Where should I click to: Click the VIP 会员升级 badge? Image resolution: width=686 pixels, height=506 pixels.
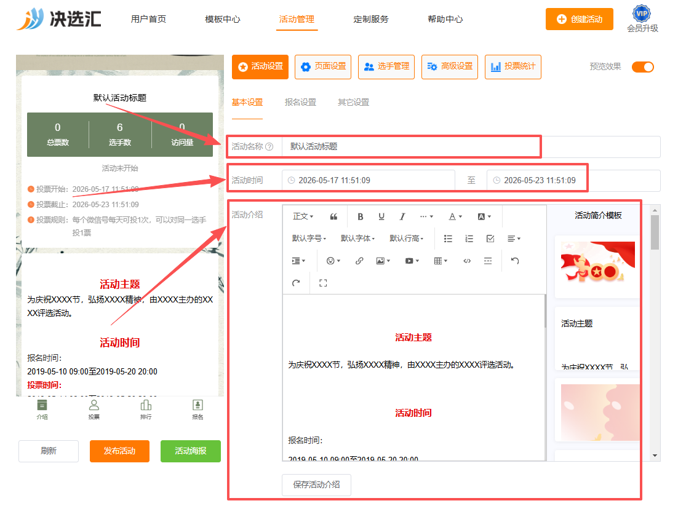[642, 19]
